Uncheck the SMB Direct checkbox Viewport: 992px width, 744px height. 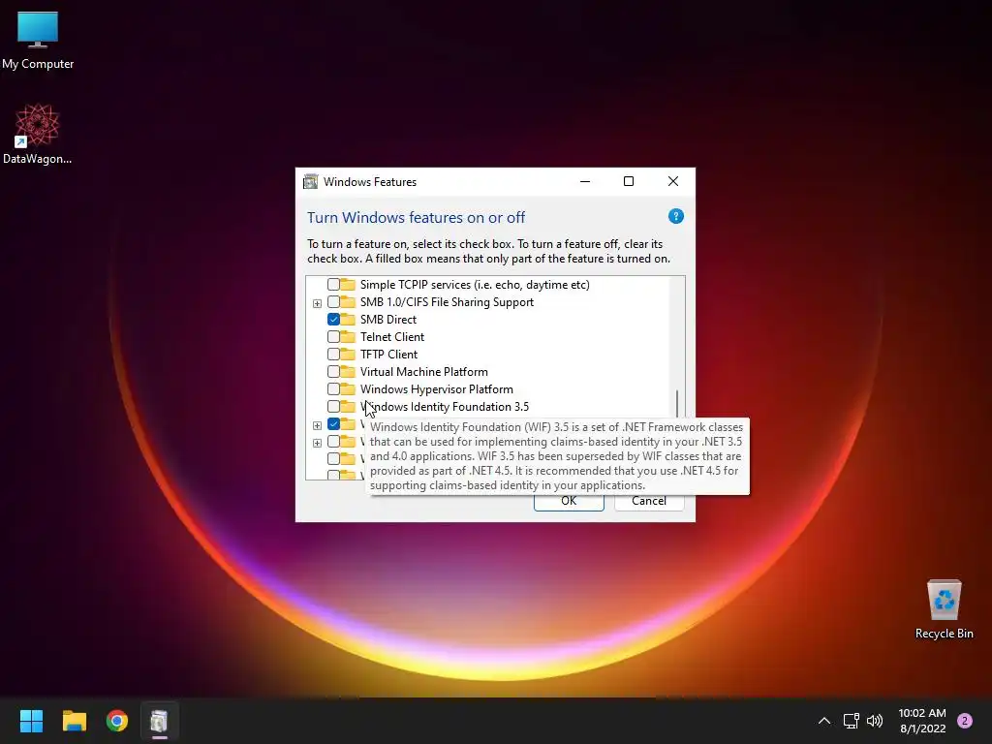(x=333, y=320)
